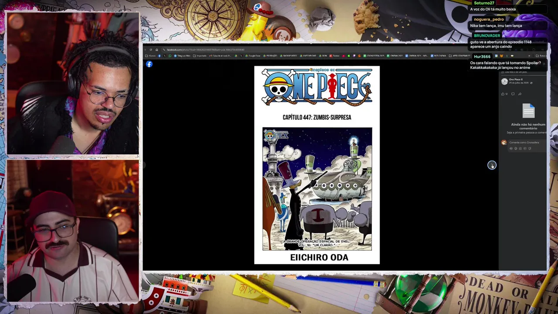The height and width of the screenshot is (314, 558).
Task: Click the post date 25 de julho de 2020
Action: pyautogui.click(x=519, y=83)
